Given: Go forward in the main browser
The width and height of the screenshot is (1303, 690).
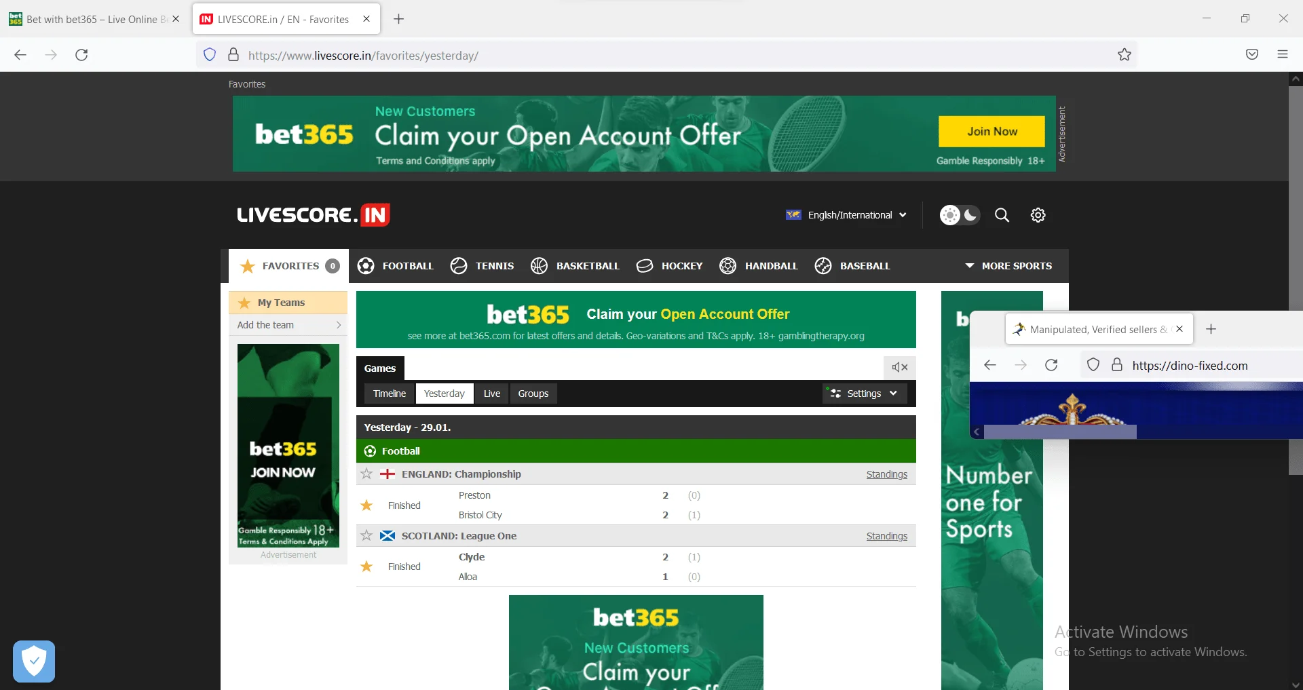Looking at the screenshot, I should [x=51, y=55].
